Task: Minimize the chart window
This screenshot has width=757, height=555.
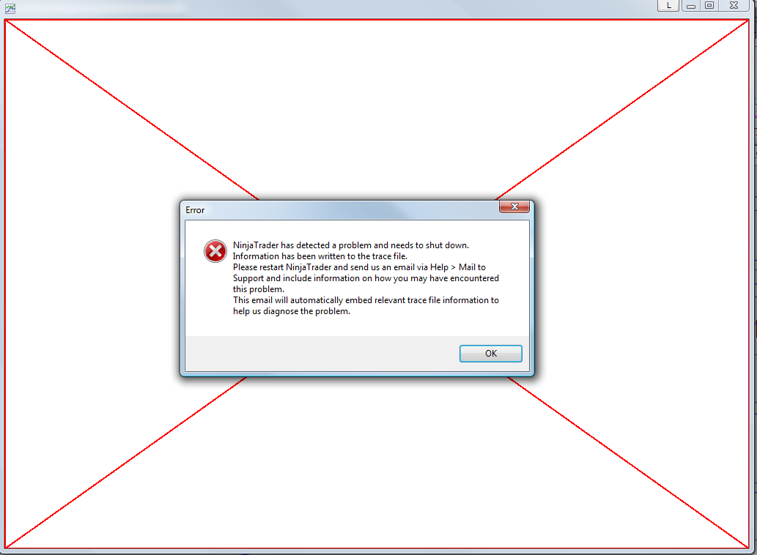Action: [691, 5]
